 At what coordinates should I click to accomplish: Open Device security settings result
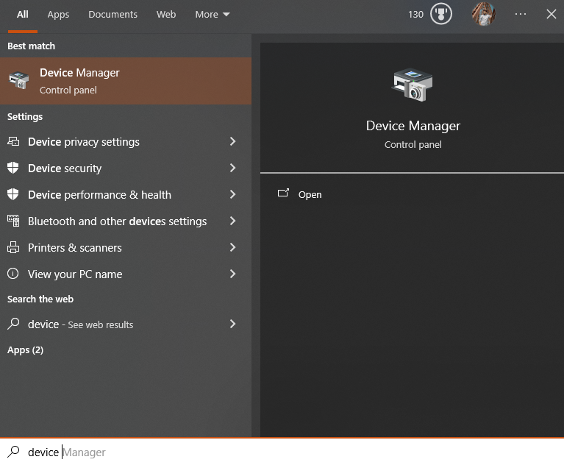click(126, 168)
